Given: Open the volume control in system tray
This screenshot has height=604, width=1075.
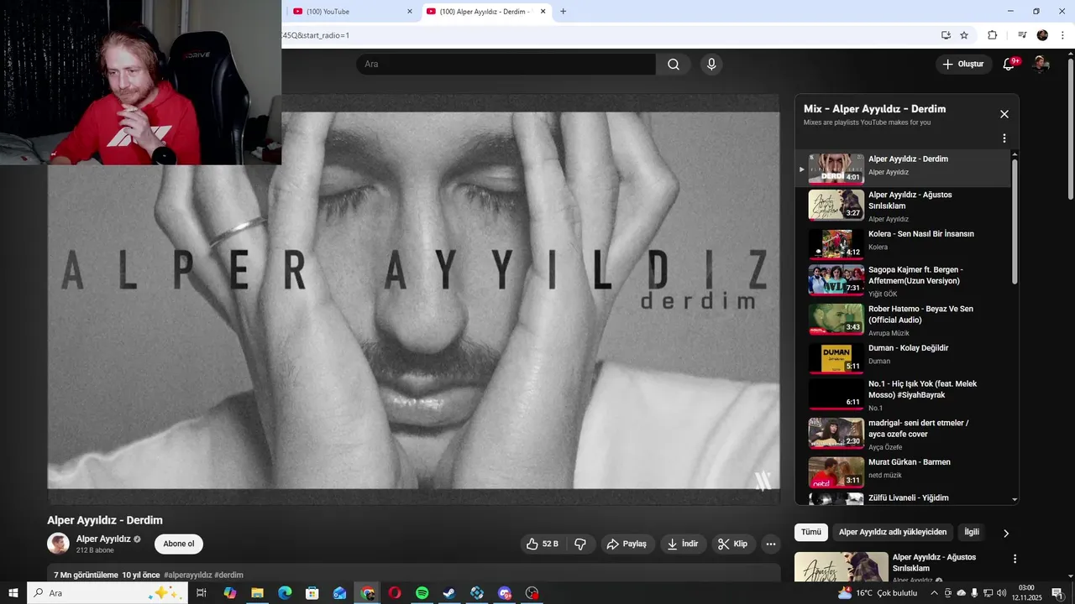Looking at the screenshot, I should 1001,593.
